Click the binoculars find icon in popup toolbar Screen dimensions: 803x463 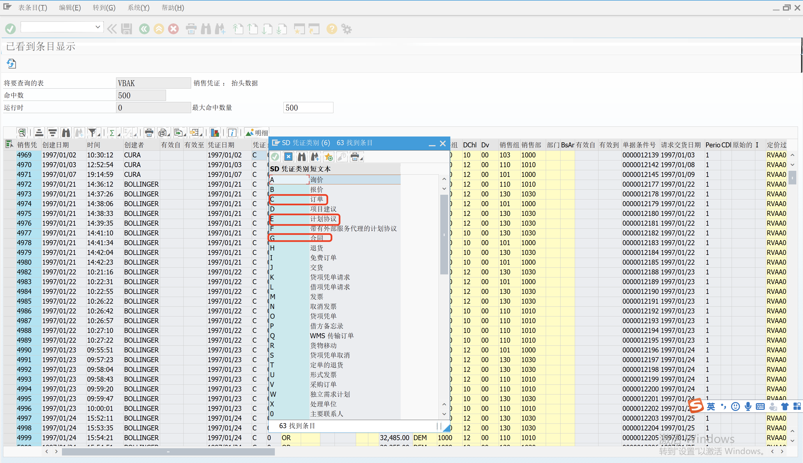click(302, 157)
